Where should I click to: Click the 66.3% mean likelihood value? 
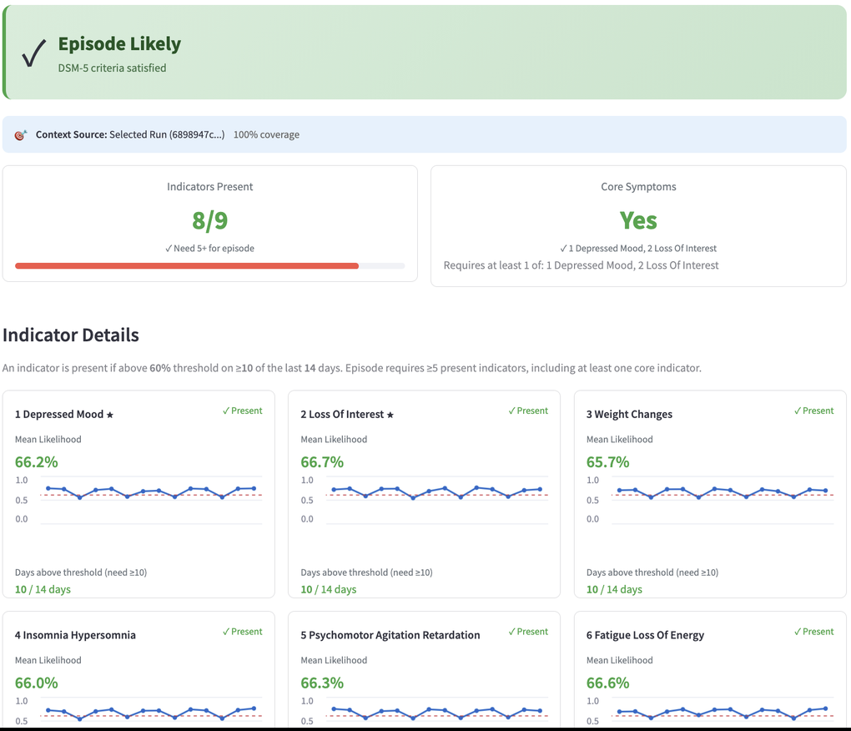tap(322, 683)
